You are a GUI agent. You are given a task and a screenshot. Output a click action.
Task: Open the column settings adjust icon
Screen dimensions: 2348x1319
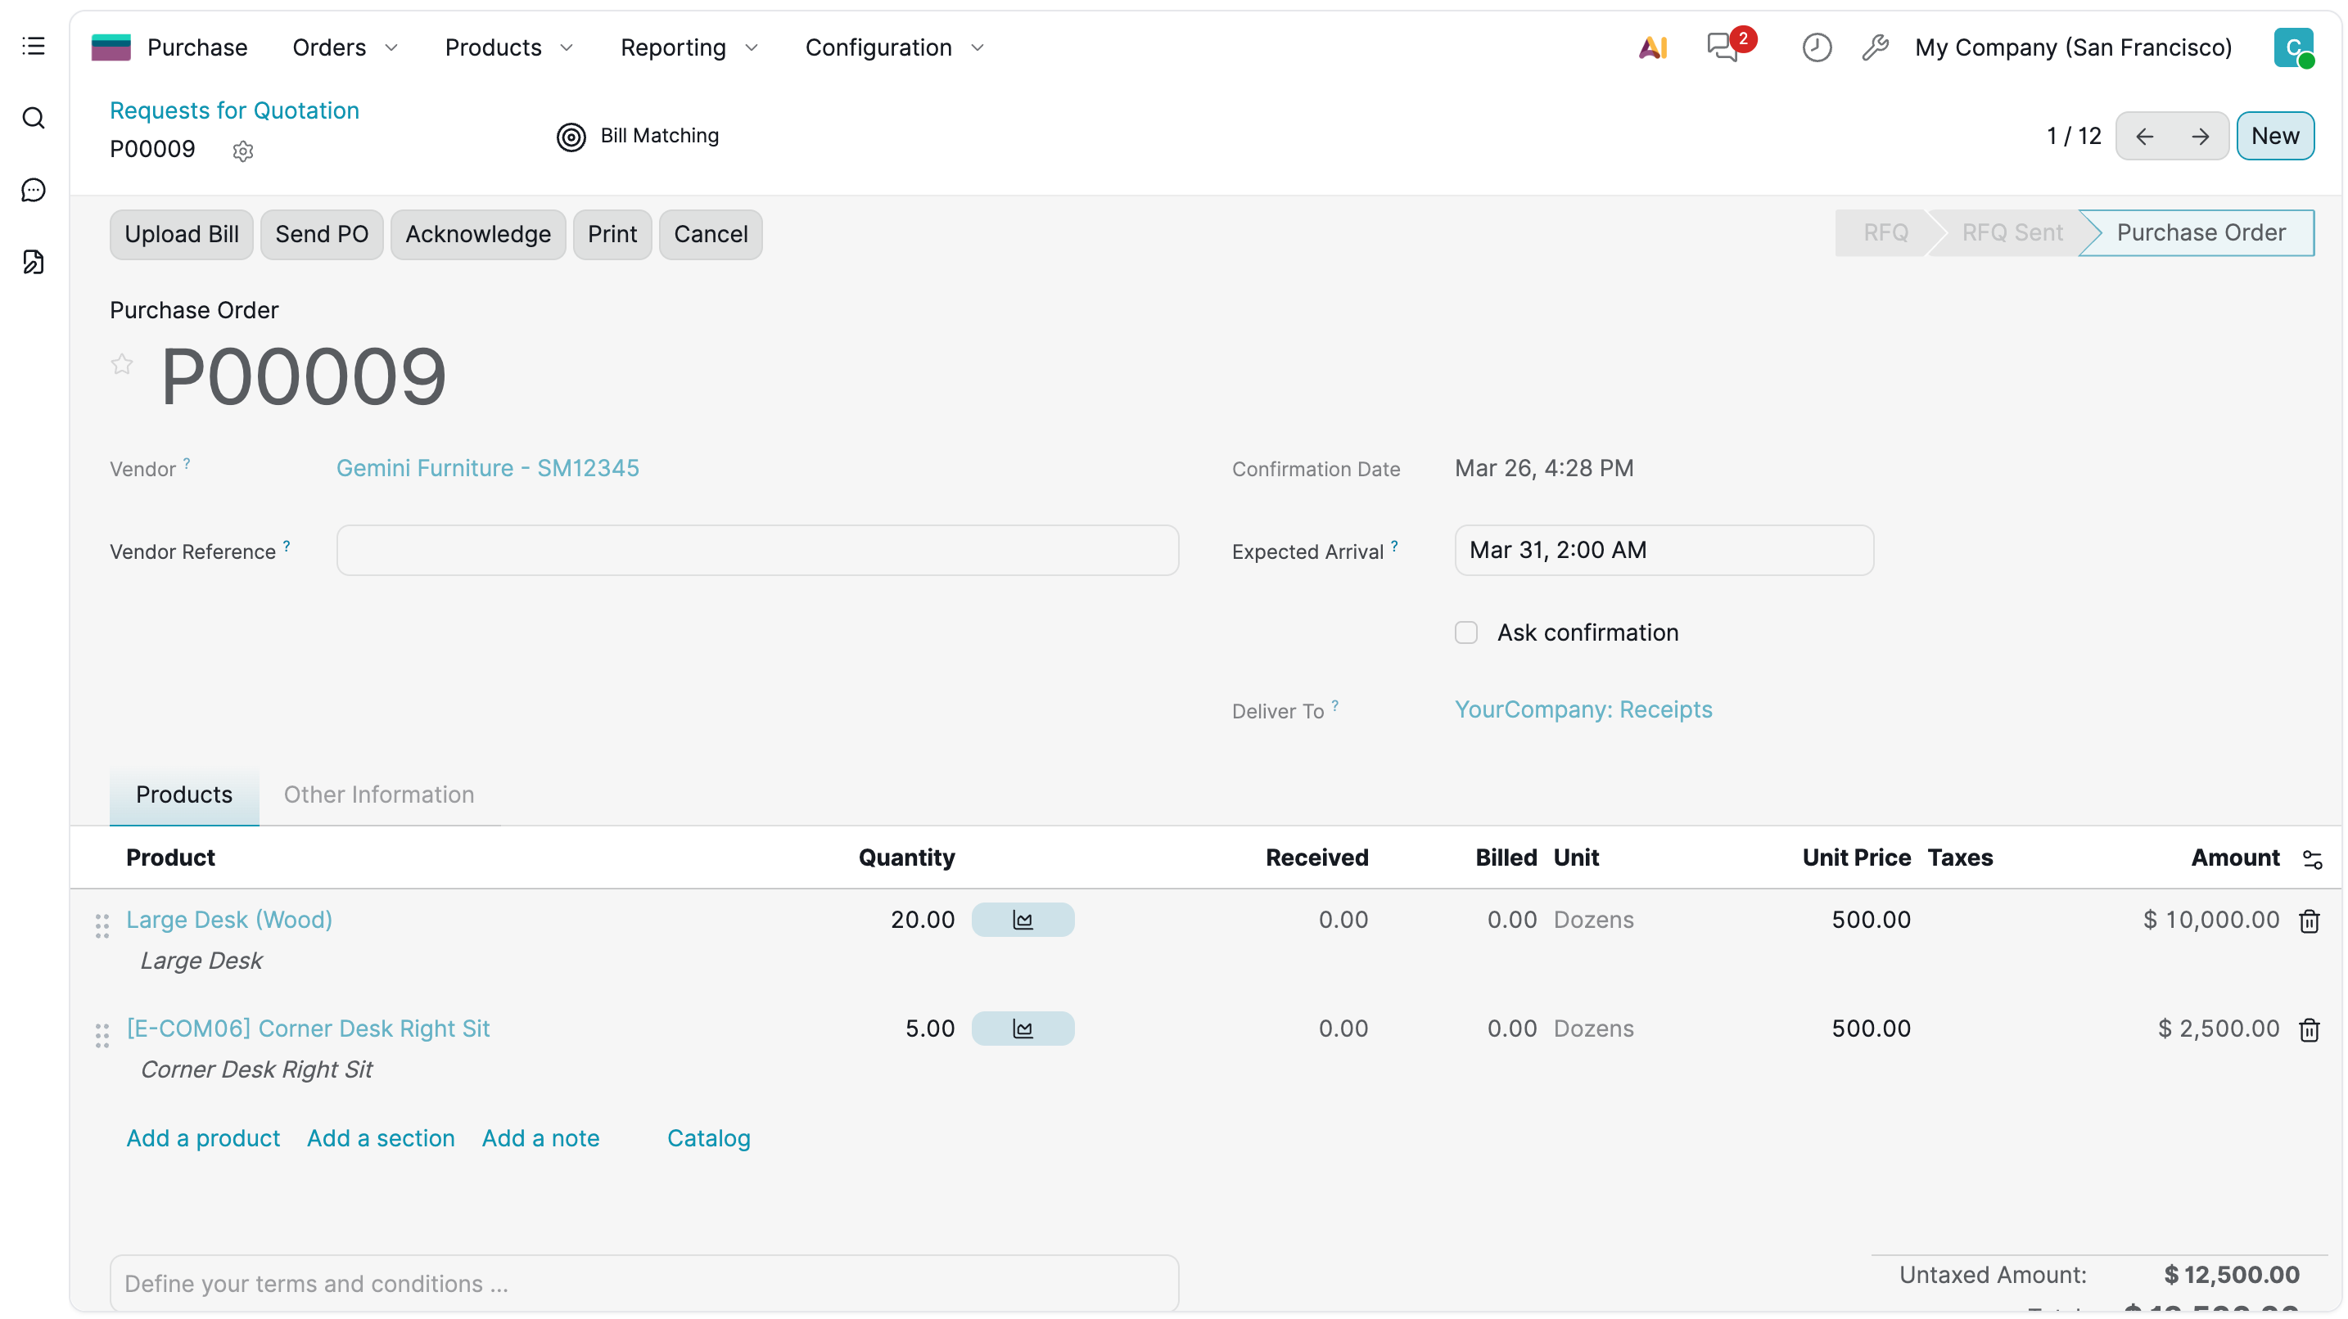[2311, 859]
